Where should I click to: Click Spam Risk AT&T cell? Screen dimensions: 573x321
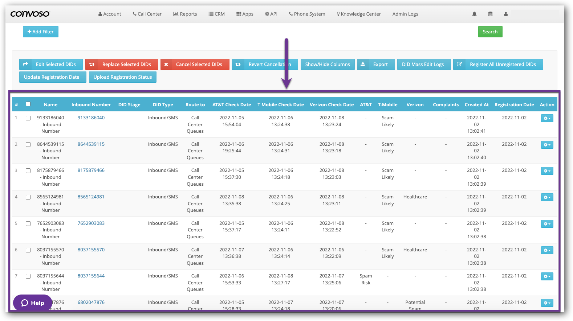tap(366, 279)
